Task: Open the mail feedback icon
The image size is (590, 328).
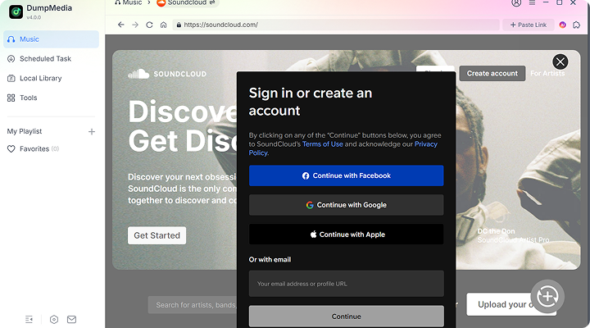Action: [x=71, y=319]
